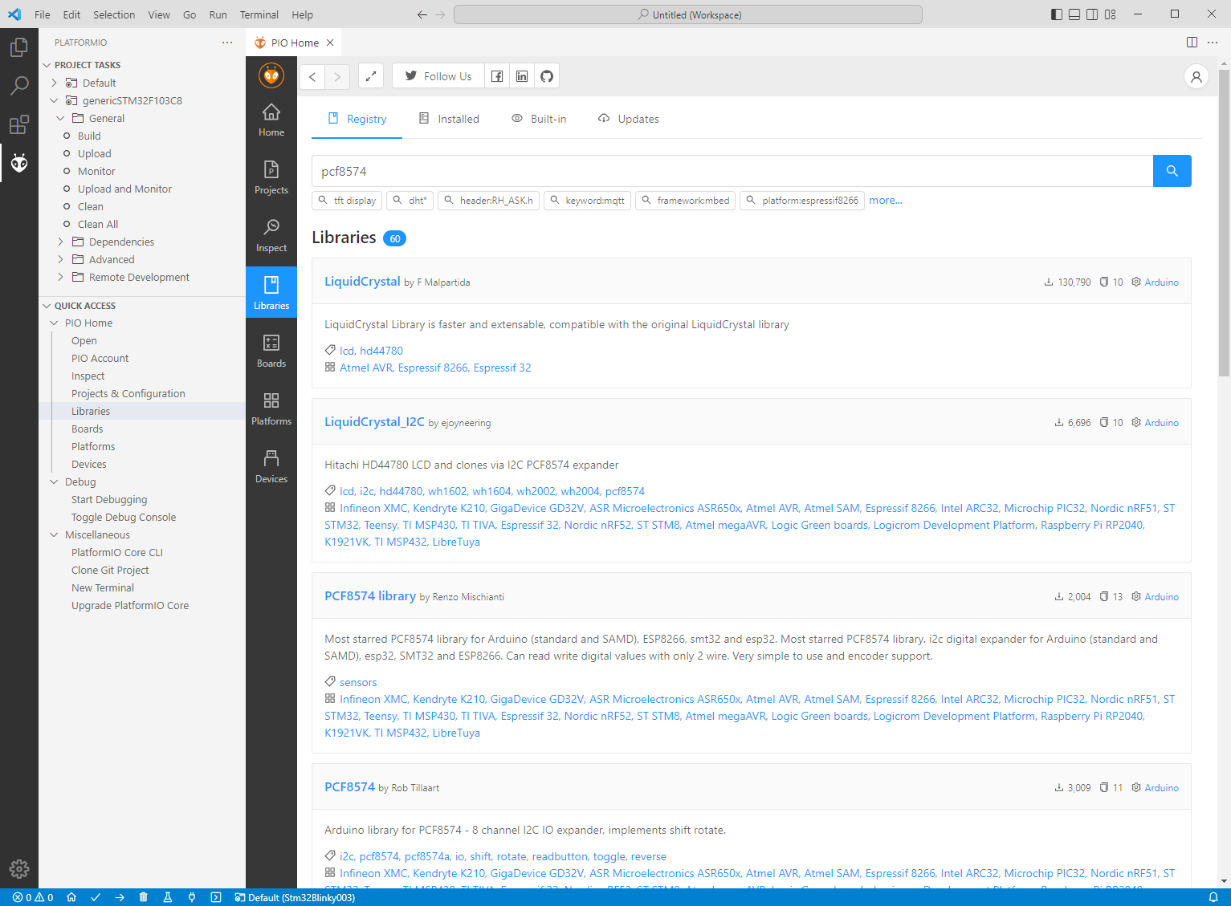Open Customize Layout icon in title bar
Image resolution: width=1231 pixels, height=906 pixels.
pos(1111,14)
